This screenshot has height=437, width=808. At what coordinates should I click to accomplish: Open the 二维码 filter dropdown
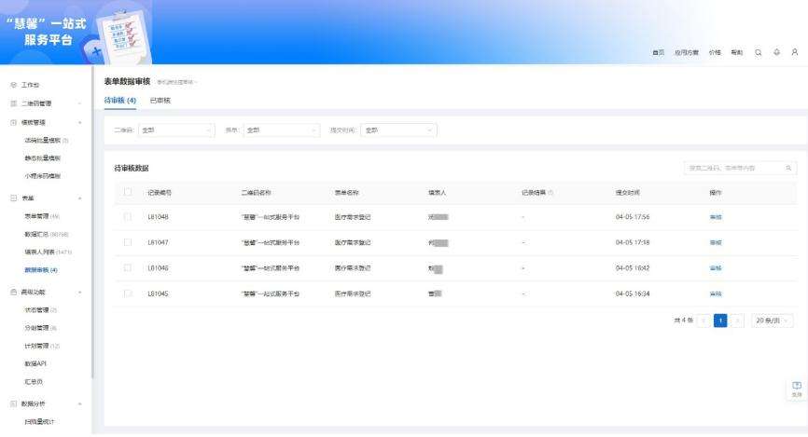tap(177, 130)
